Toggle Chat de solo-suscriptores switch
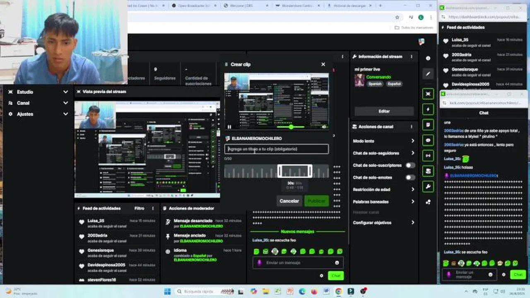Screen dimensions: 530x298 click(410, 165)
